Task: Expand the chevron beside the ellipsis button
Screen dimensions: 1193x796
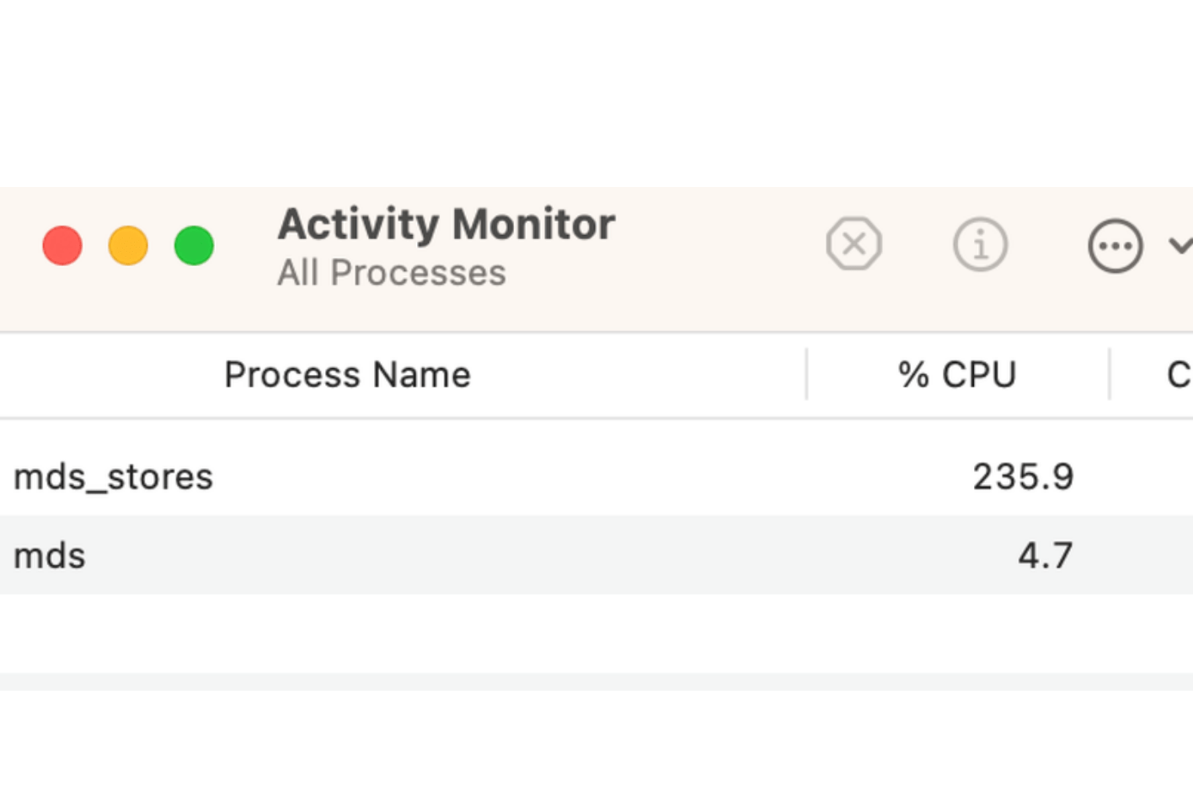Action: [x=1180, y=245]
